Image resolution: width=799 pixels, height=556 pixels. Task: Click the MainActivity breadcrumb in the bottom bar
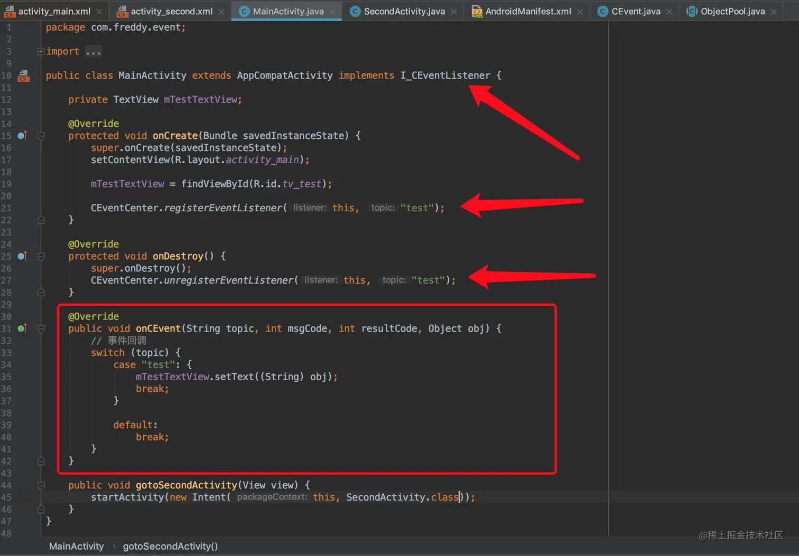(77, 546)
